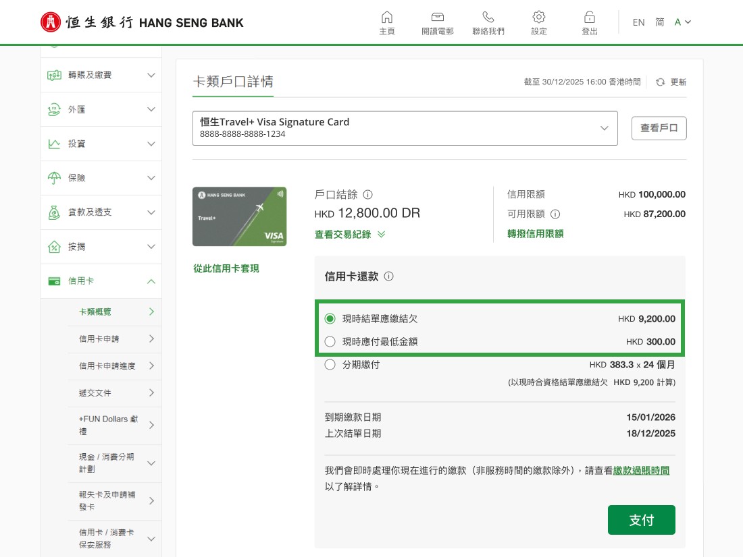Select current statement balance radio option
This screenshot has height=557, width=743.
click(330, 319)
